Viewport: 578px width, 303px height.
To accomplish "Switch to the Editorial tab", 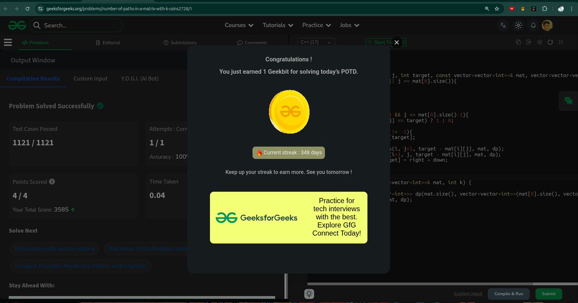I will pos(108,43).
